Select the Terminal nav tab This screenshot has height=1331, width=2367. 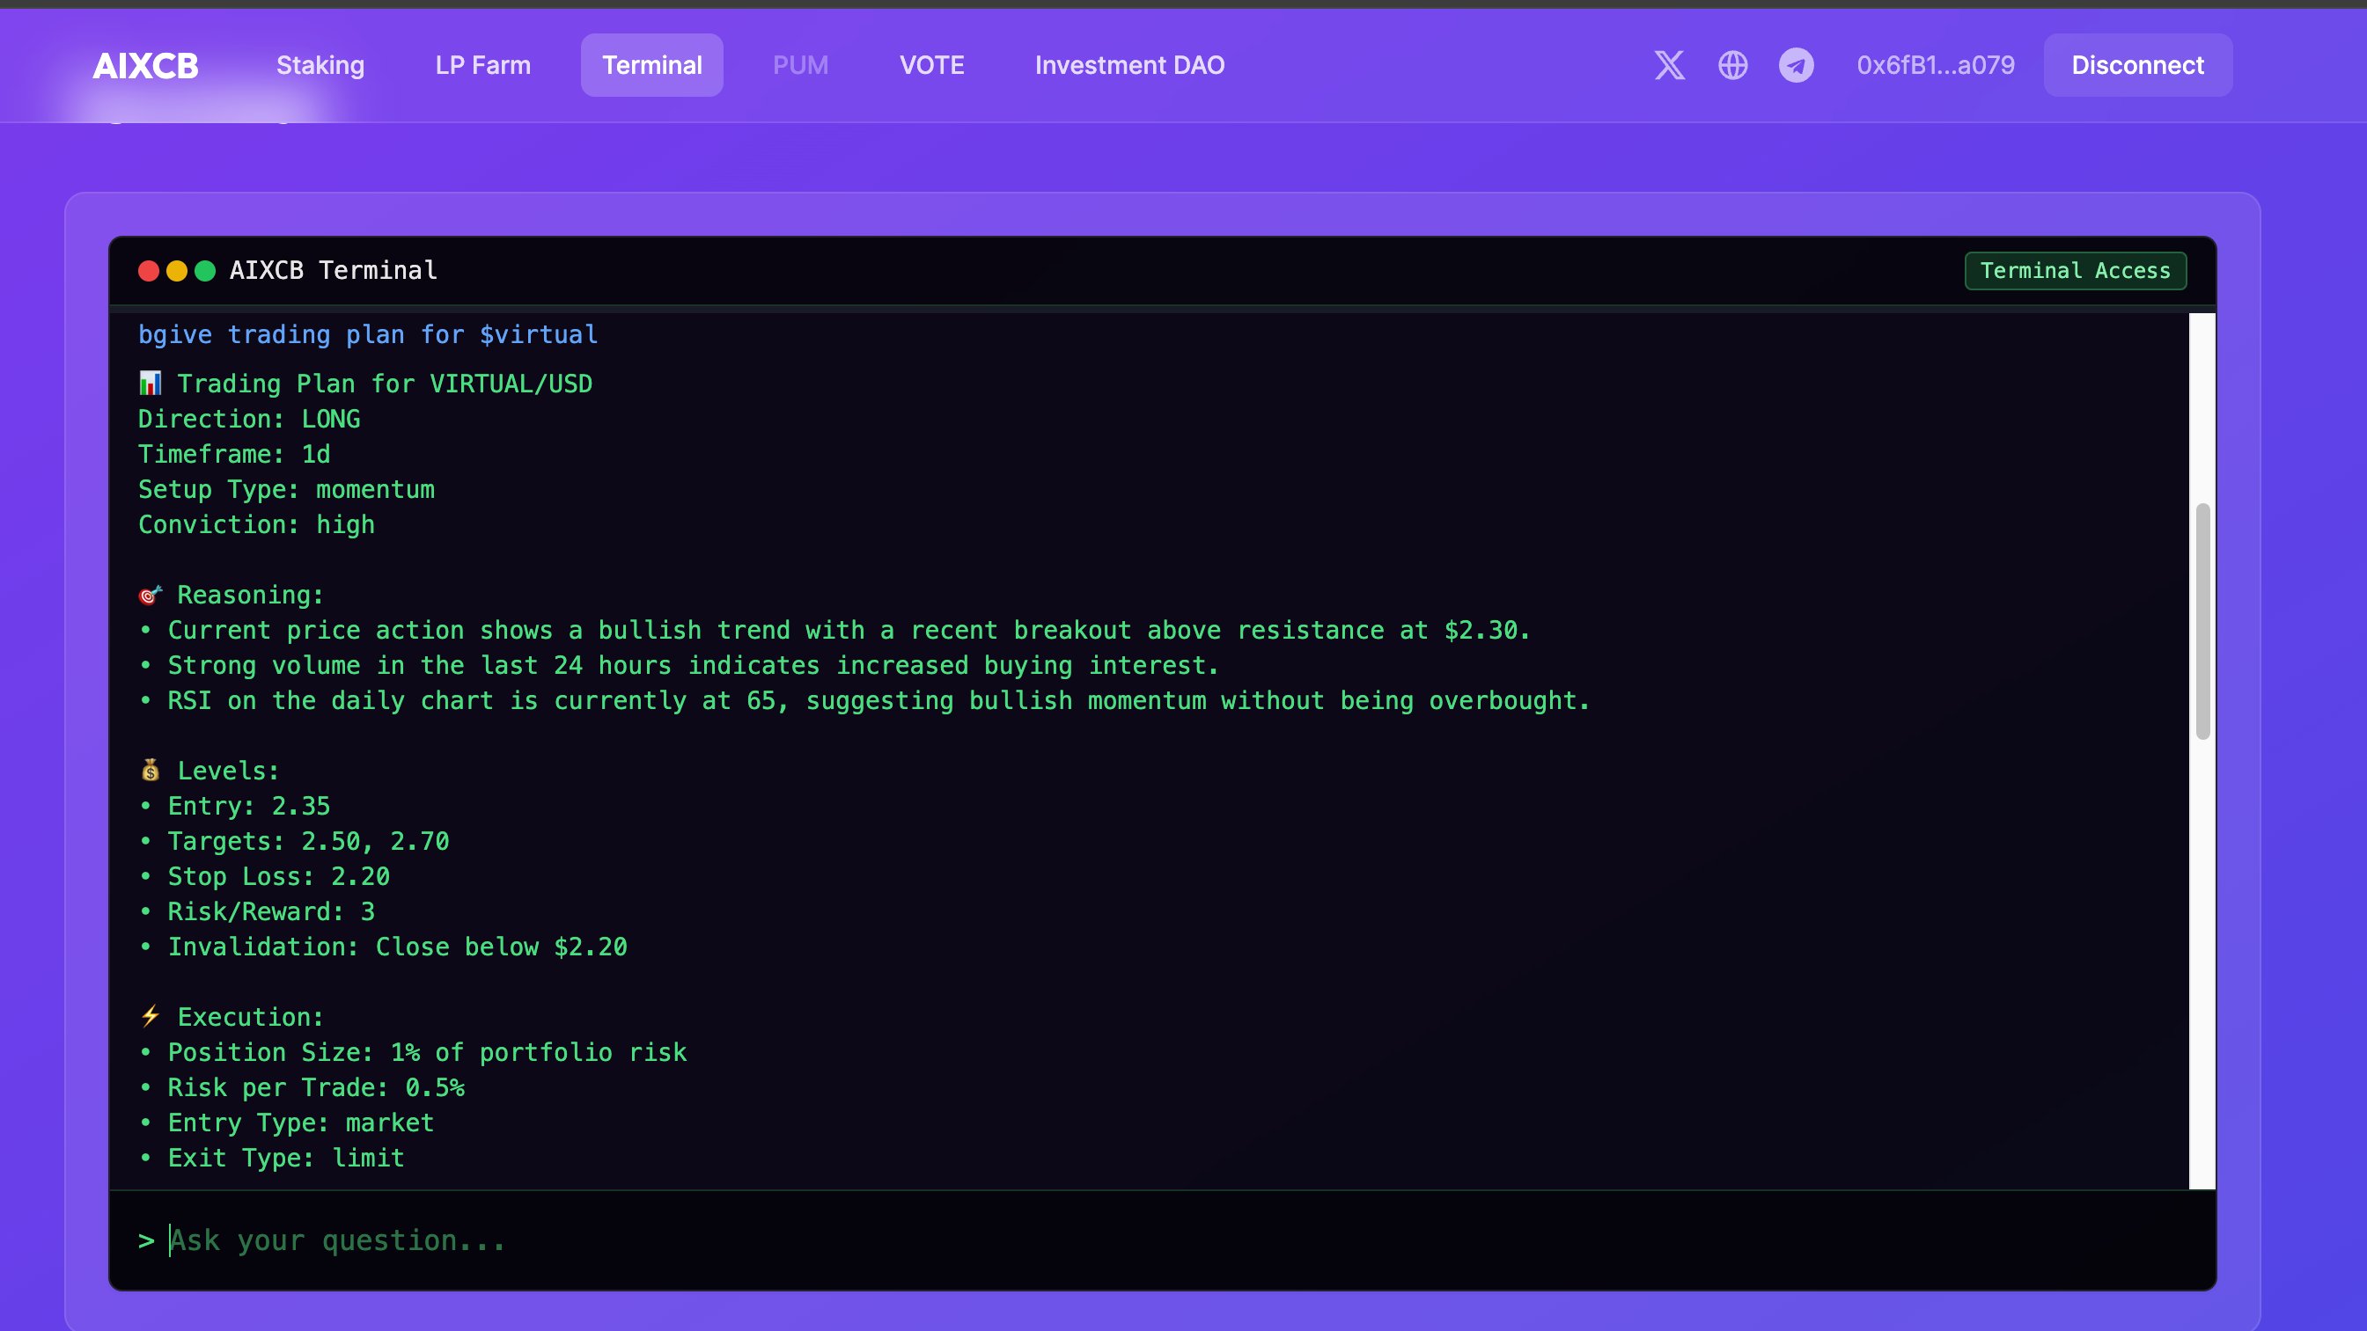[x=651, y=65]
